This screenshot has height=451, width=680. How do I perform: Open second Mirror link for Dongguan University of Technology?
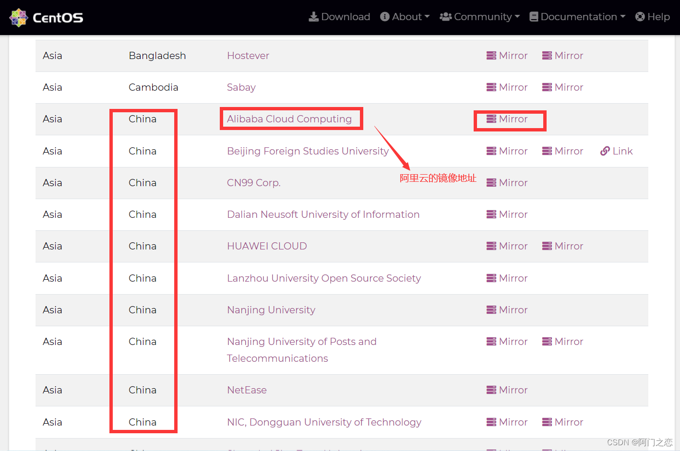coord(562,422)
